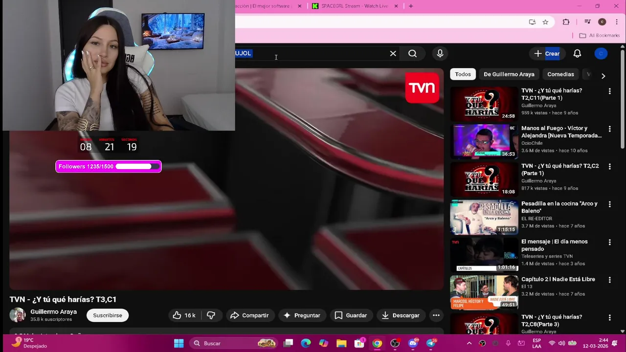626x352 pixels.
Task: Open Pesadilla en la cocina thumbnail
Action: (484, 217)
